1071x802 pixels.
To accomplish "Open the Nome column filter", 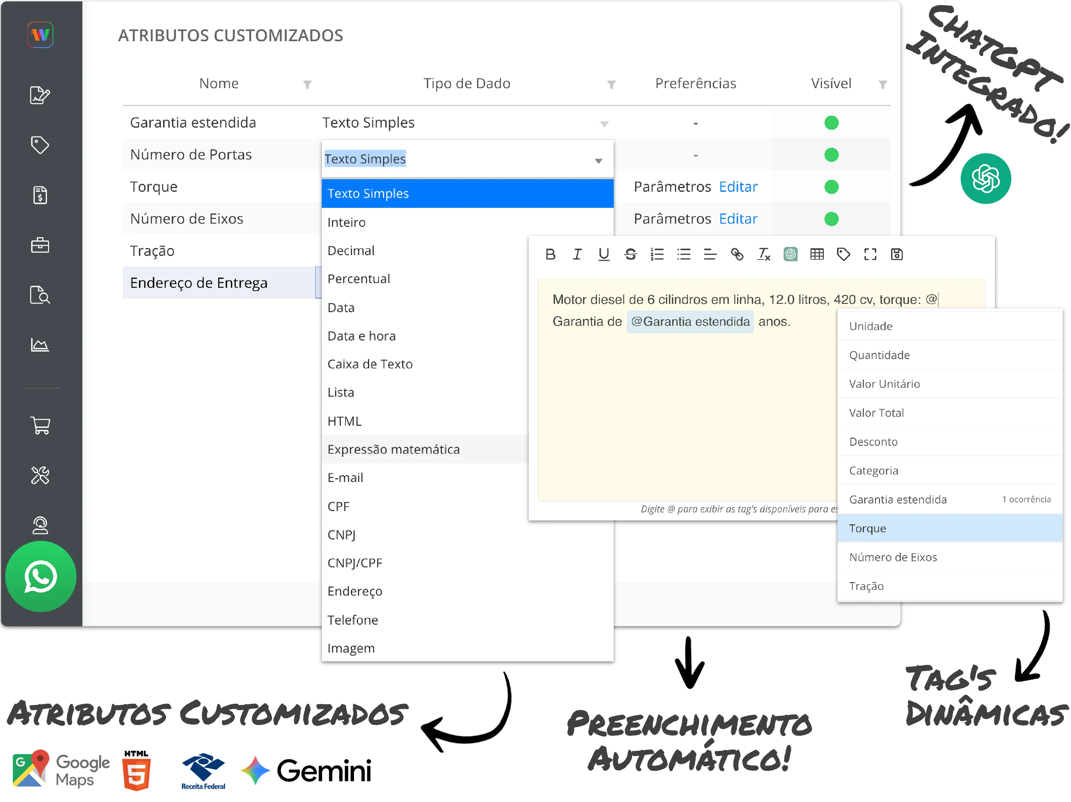I will click(307, 85).
